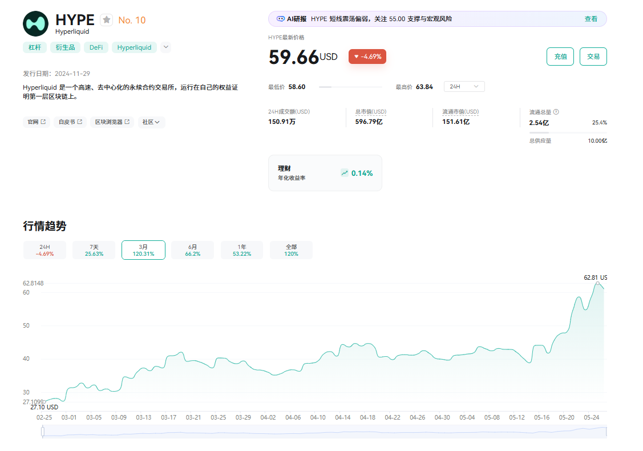The height and width of the screenshot is (451, 643).
Task: Open the 官网 external link
Action: (x=37, y=122)
